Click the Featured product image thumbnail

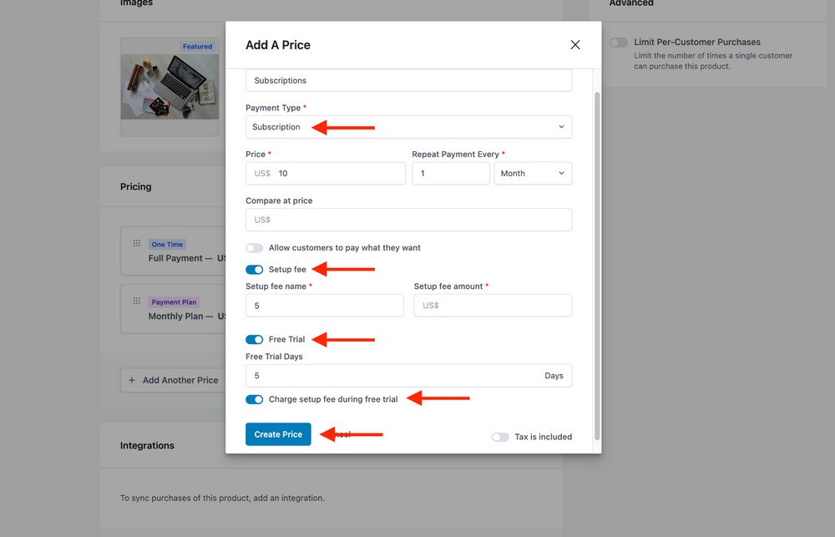point(170,84)
